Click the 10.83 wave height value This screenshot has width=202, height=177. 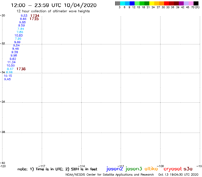[19, 35]
